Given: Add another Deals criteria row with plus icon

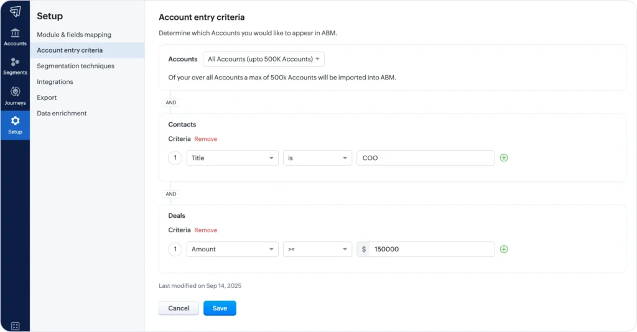Looking at the screenshot, I should 504,249.
